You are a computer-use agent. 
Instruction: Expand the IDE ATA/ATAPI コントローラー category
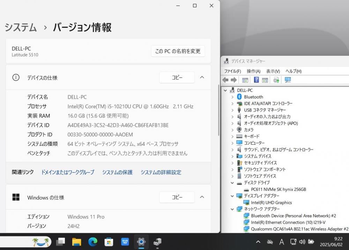coord(232,104)
